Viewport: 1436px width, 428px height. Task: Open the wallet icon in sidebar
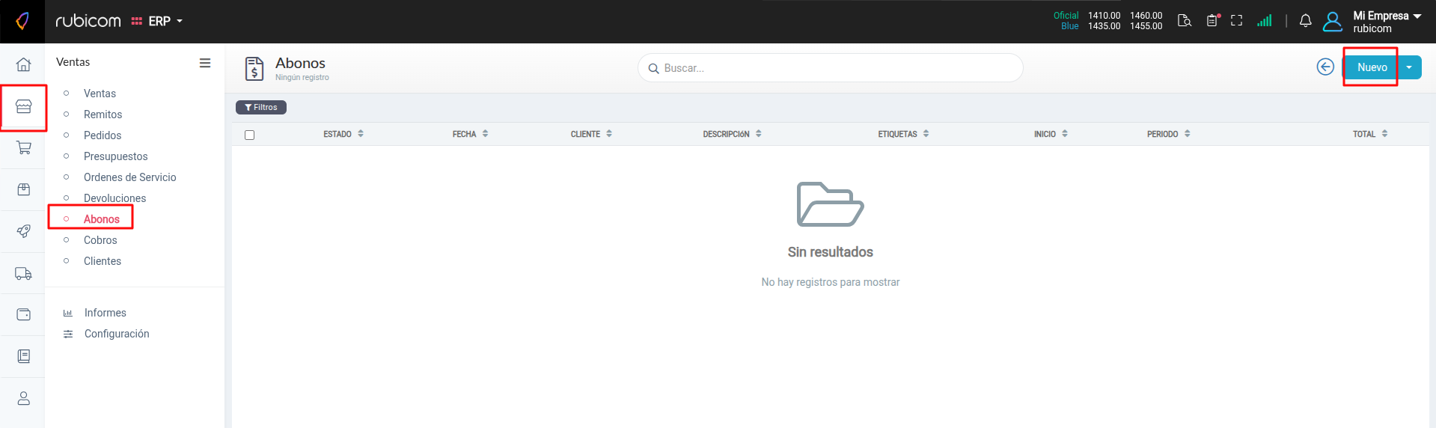pos(23,314)
